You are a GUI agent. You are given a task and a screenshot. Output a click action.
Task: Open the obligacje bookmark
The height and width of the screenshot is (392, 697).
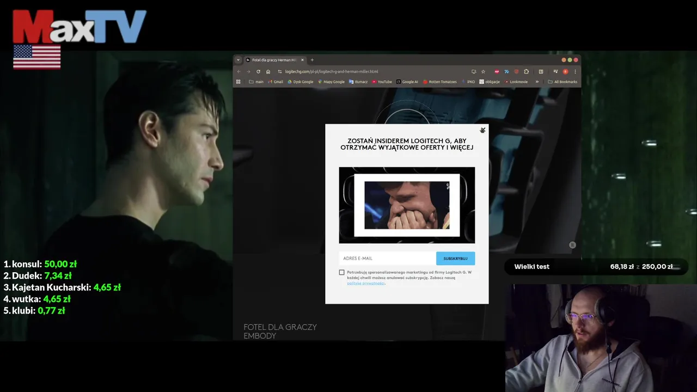pos(490,82)
